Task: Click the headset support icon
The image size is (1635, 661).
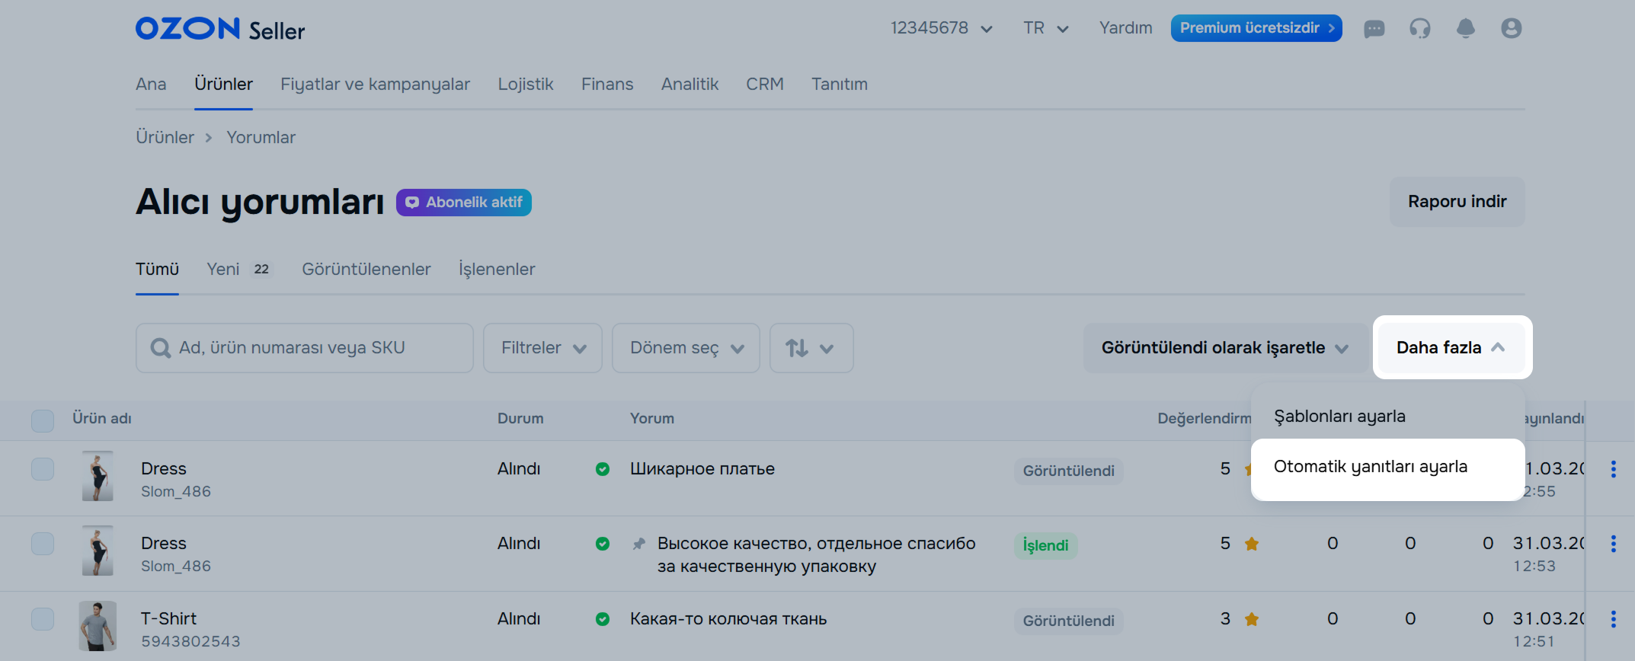Action: point(1419,29)
